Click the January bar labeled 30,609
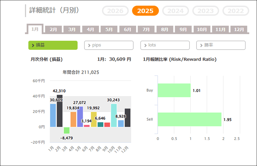257x166 pixels. [x=53, y=116]
